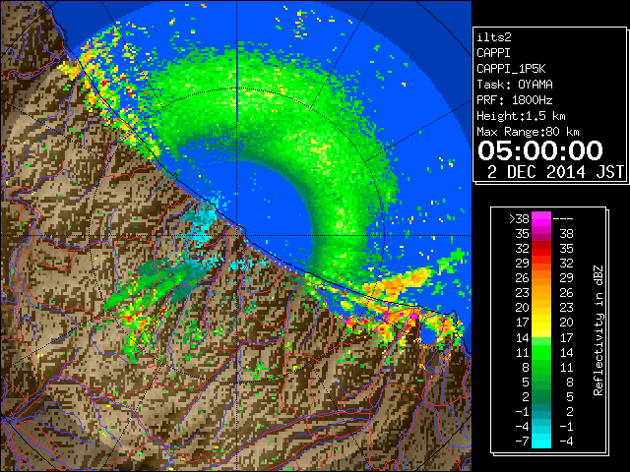Click the '2 DEC 2014 JST' date
630x472 pixels.
(555, 172)
